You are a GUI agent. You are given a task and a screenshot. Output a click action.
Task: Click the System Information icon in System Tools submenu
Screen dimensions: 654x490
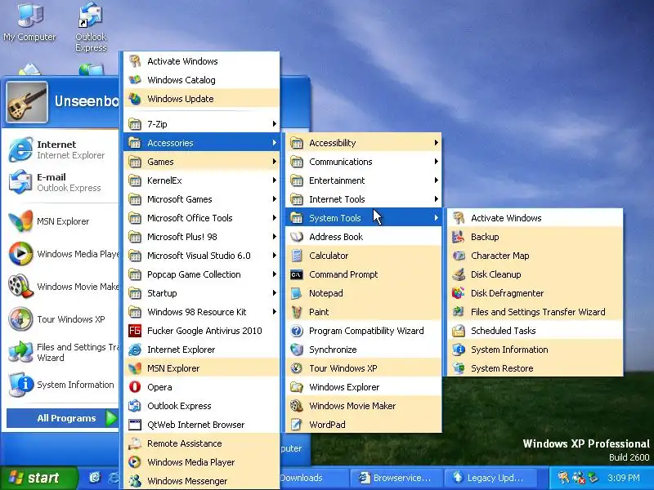(459, 350)
